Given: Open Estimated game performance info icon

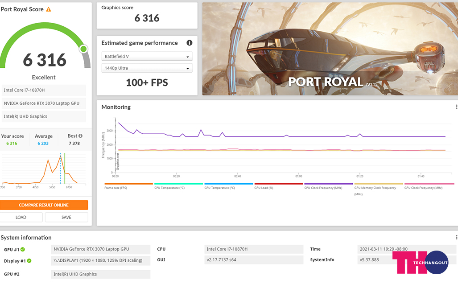Looking at the screenshot, I should tap(189, 43).
